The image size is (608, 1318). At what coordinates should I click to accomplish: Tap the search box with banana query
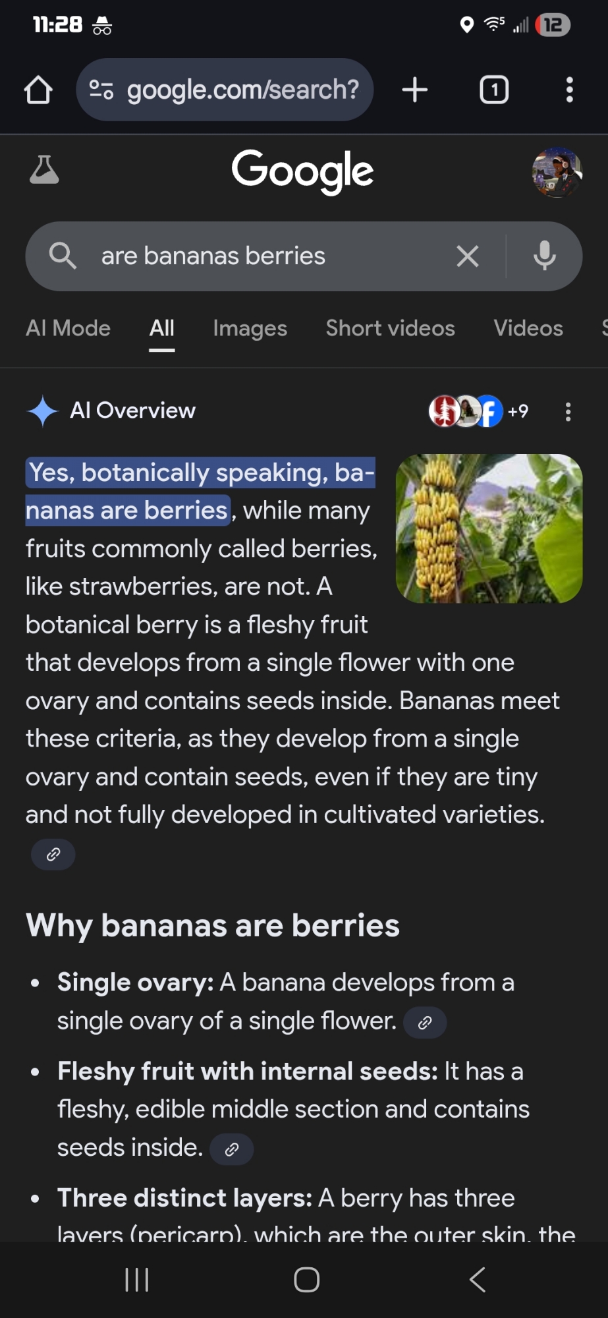(263, 256)
